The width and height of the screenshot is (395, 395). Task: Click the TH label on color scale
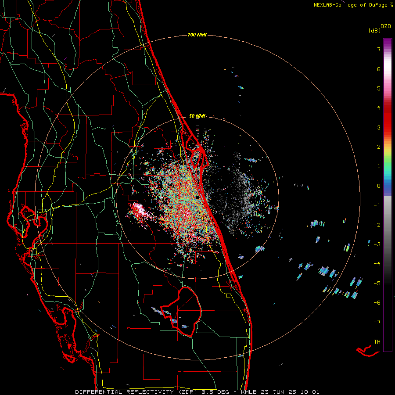click(377, 342)
